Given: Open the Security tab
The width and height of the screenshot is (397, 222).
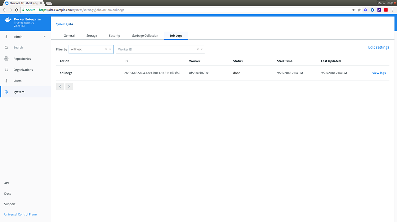Looking at the screenshot, I should pyautogui.click(x=114, y=36).
